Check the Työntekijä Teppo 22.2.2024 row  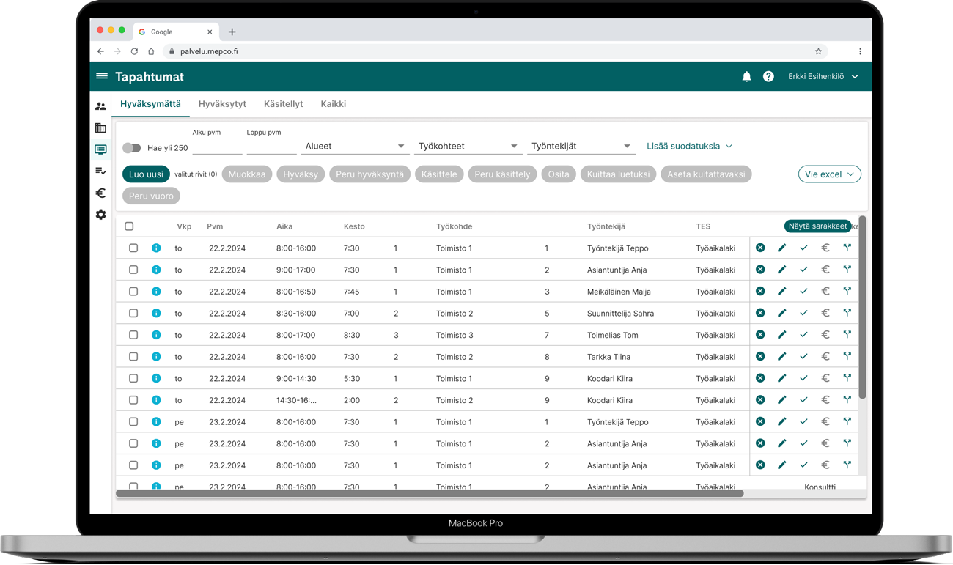[133, 248]
